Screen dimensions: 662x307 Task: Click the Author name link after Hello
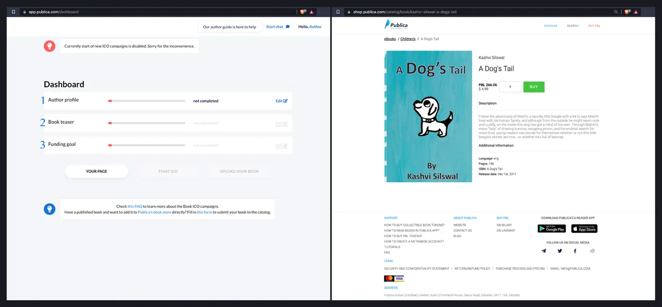point(315,27)
